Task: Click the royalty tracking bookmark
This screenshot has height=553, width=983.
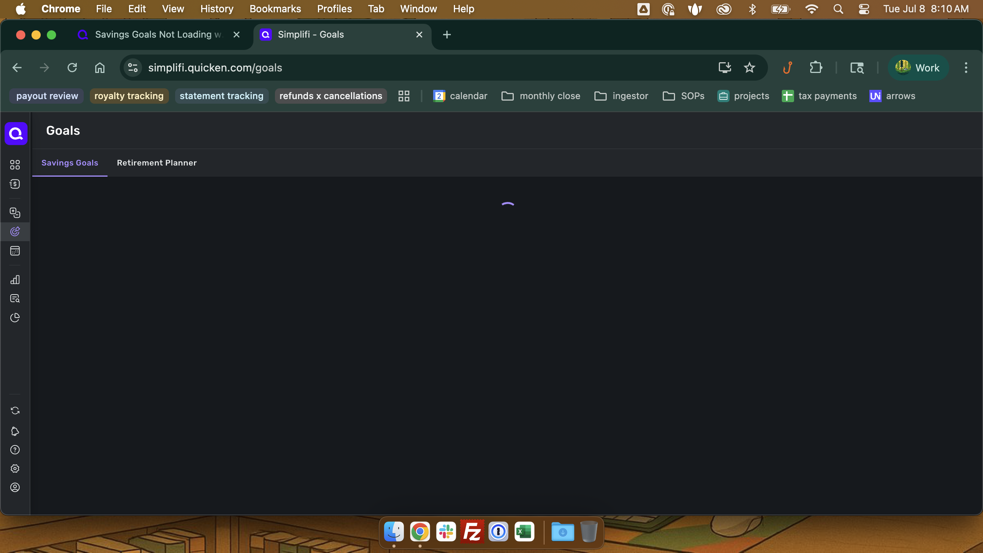Action: [x=129, y=96]
